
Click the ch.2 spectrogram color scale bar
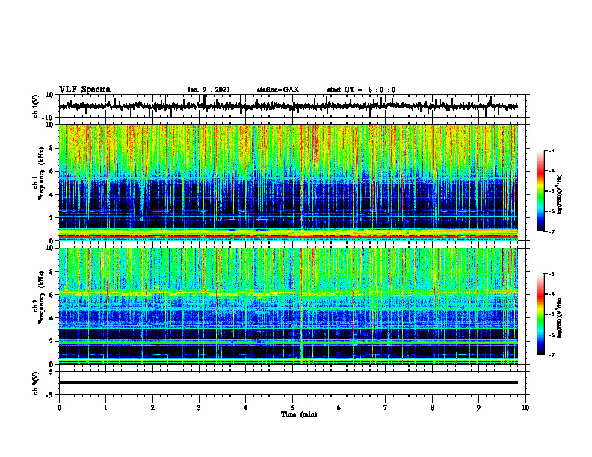(x=540, y=314)
